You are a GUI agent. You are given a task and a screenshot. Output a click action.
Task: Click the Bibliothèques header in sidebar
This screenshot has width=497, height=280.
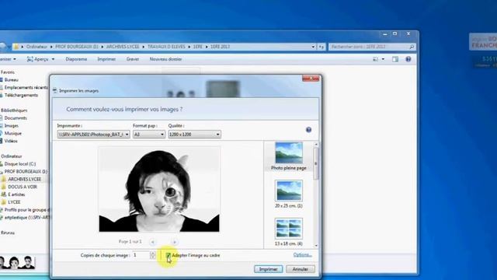(14, 110)
